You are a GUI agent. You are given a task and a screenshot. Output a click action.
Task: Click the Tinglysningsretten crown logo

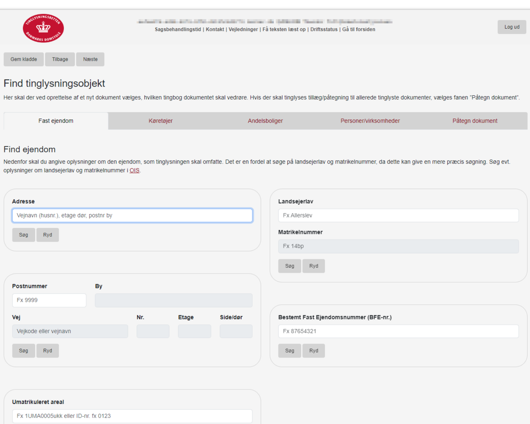coord(43,28)
